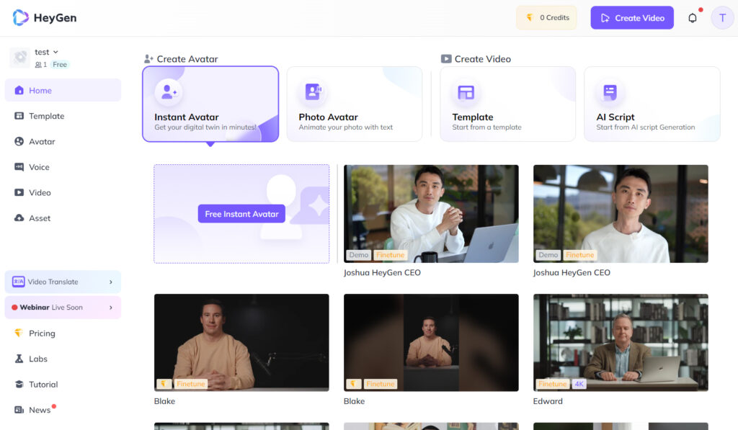Expand the Video Translate chevron
Viewport: 738px width, 430px height.
pyautogui.click(x=111, y=282)
